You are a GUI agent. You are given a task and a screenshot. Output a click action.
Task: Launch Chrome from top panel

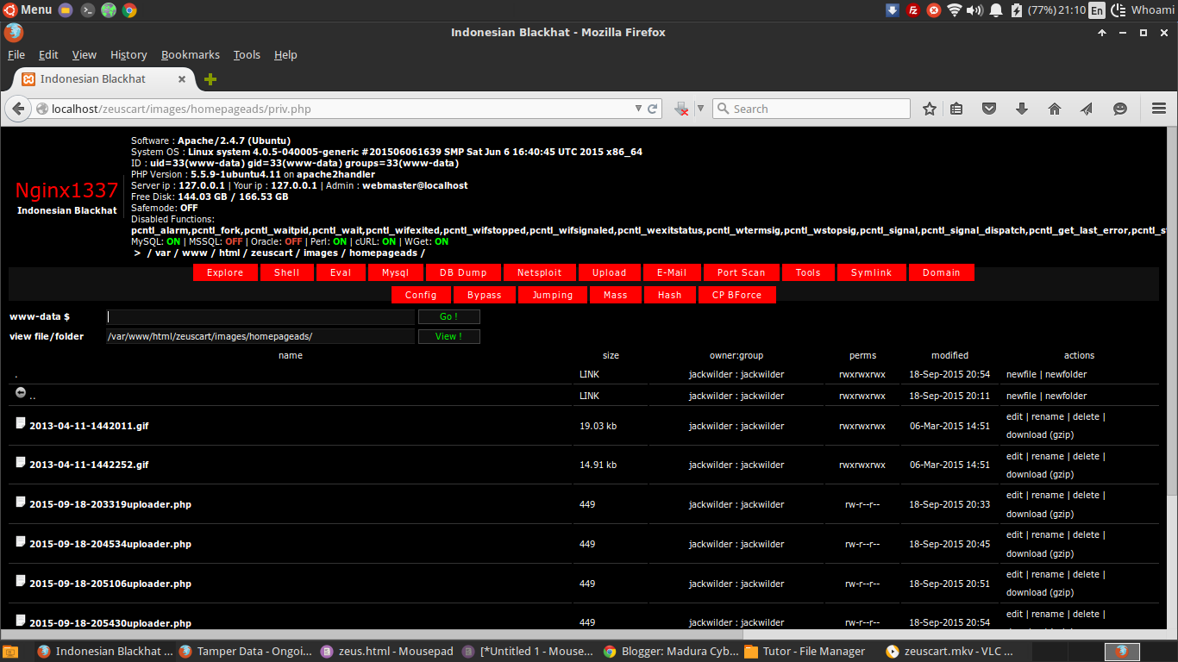pyautogui.click(x=129, y=10)
